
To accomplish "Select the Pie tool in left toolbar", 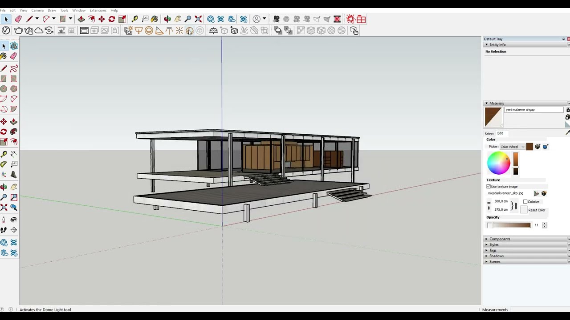I will 14,109.
